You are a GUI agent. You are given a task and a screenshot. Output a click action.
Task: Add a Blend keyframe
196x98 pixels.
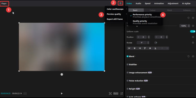click(x=193, y=56)
